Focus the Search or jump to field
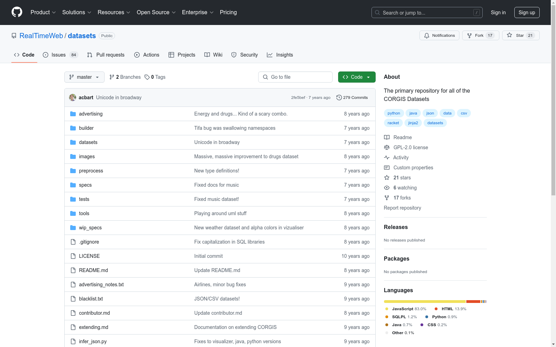556x347 pixels. point(427,12)
